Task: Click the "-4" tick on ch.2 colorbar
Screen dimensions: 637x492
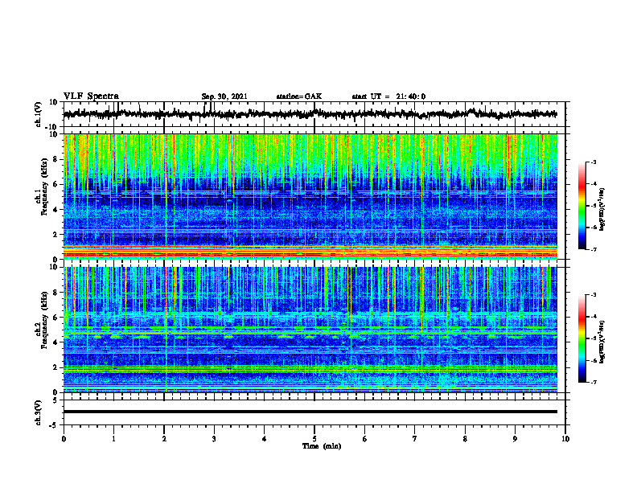Action: coord(593,317)
